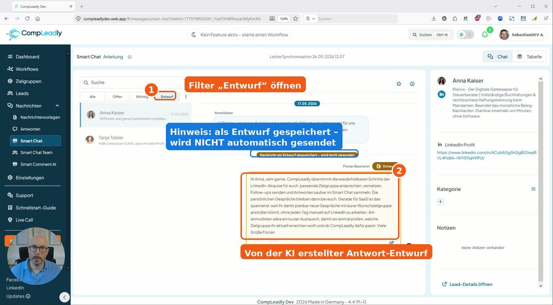Select the Entwurf filter tab
The height and width of the screenshot is (305, 553).
pos(167,97)
